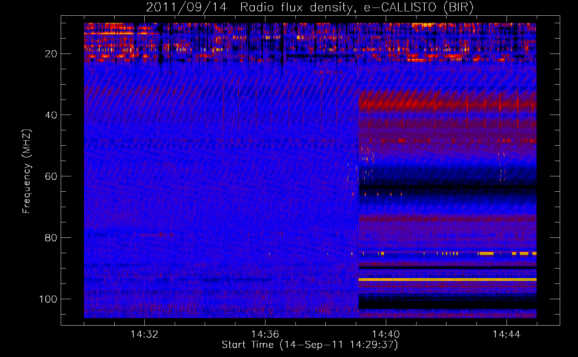Select the 14:44 time tick label

pos(507,335)
